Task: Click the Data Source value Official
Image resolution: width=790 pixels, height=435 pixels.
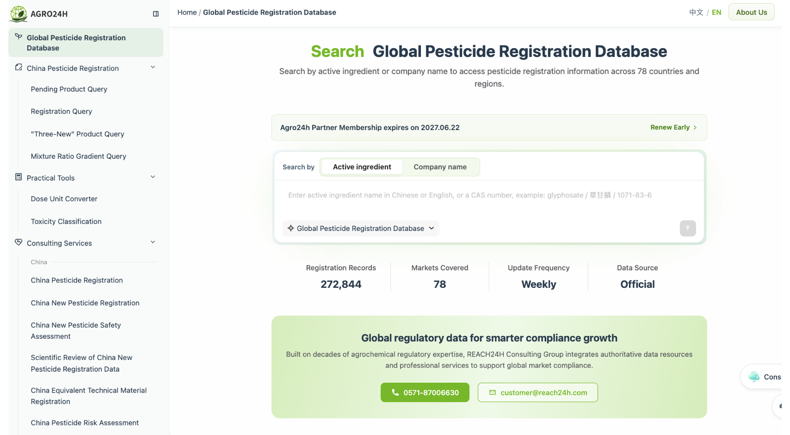Action: [x=638, y=285]
